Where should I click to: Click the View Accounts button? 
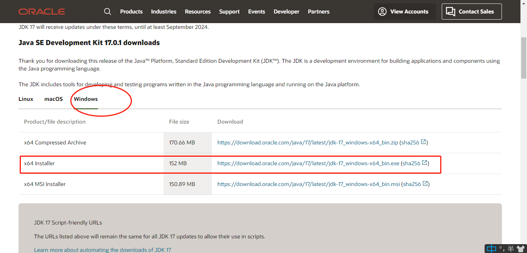click(x=405, y=12)
